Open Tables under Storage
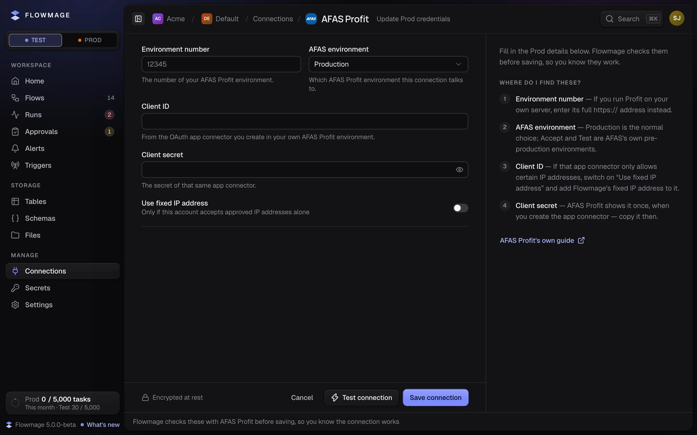This screenshot has height=435, width=697. tap(63, 201)
